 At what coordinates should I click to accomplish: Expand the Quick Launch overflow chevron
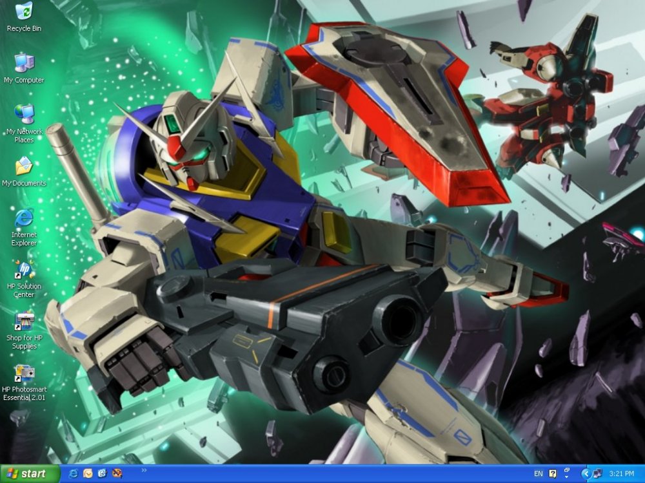pyautogui.click(x=144, y=470)
